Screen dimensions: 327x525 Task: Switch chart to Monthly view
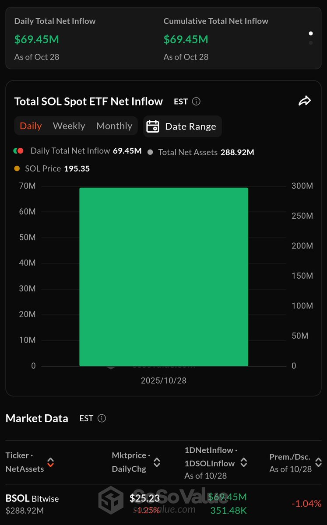114,126
